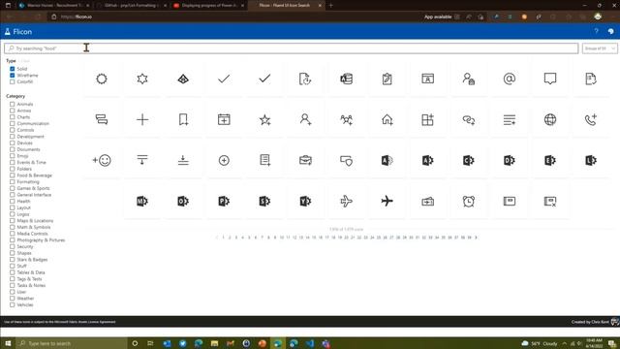Select the add emoji smiley icon
620x349 pixels.
[x=102, y=160]
